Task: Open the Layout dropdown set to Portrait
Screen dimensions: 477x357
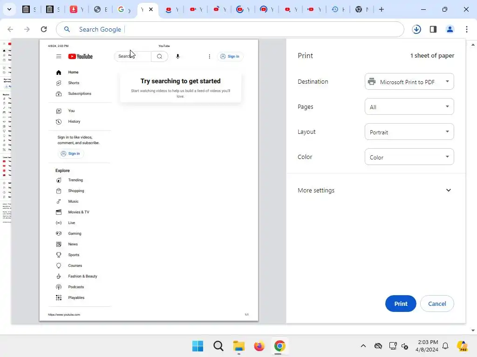Action: coord(409,132)
